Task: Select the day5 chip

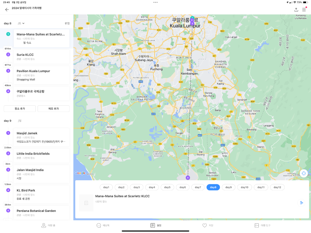Action: (x=167, y=187)
